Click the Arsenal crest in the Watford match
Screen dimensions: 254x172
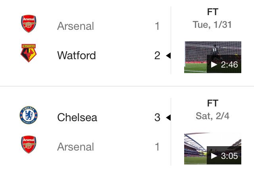point(29,24)
